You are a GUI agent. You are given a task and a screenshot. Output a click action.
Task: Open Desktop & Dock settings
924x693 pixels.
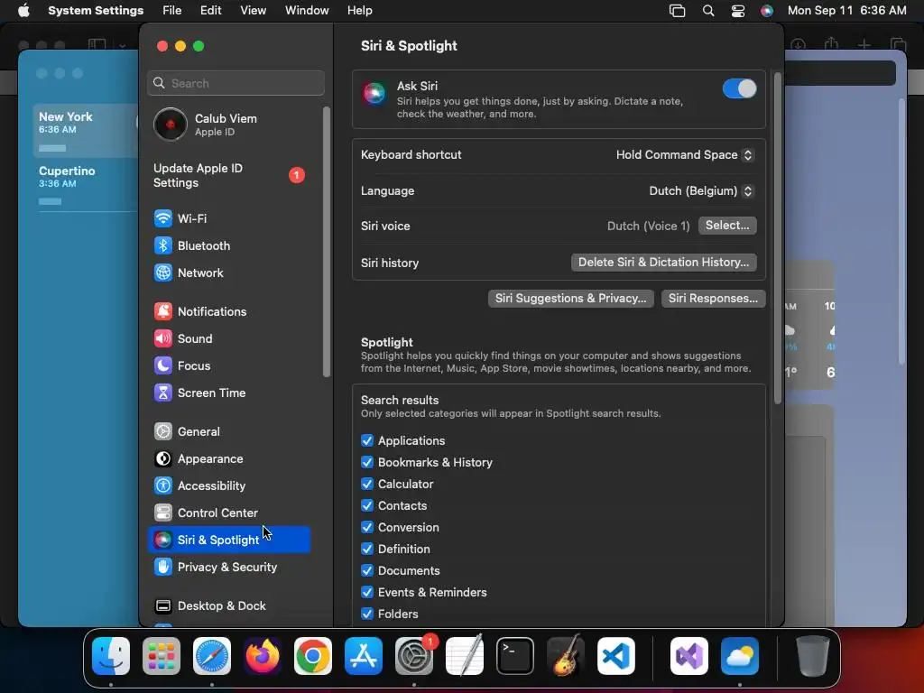228,606
